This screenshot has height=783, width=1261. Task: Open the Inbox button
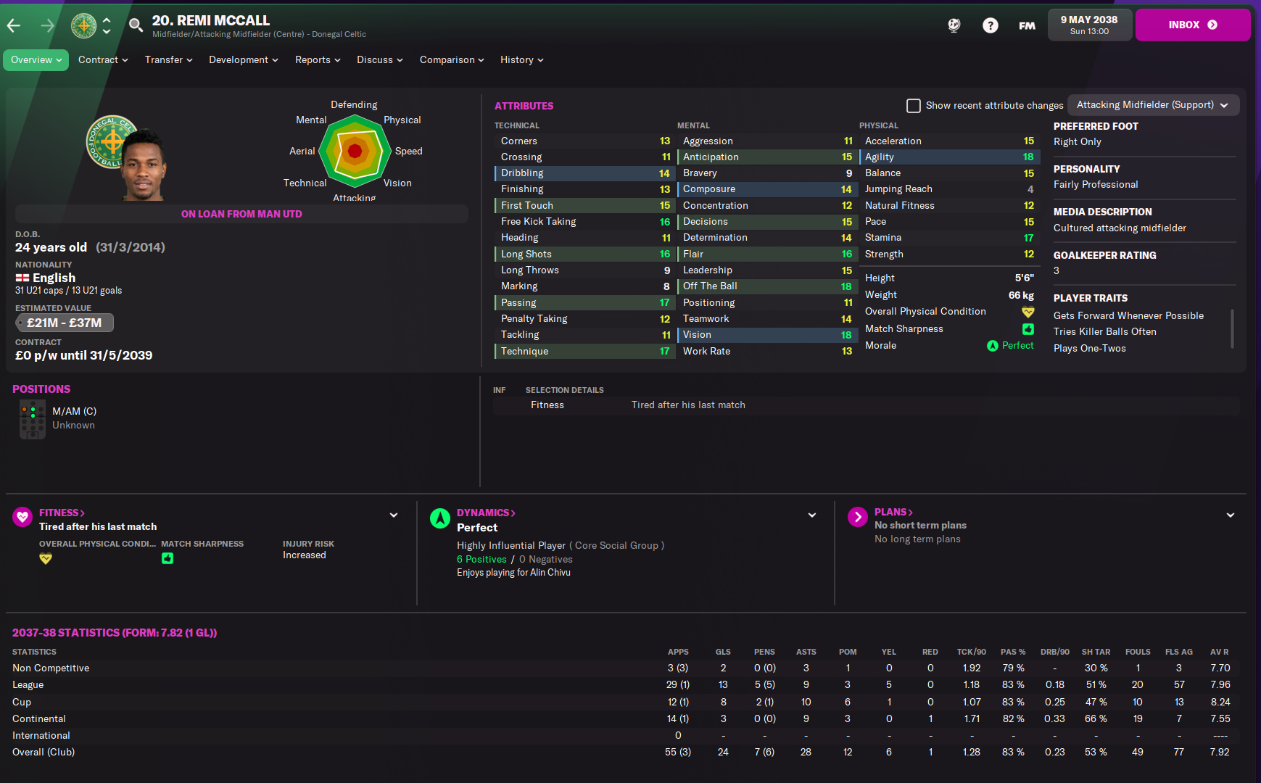[1193, 25]
